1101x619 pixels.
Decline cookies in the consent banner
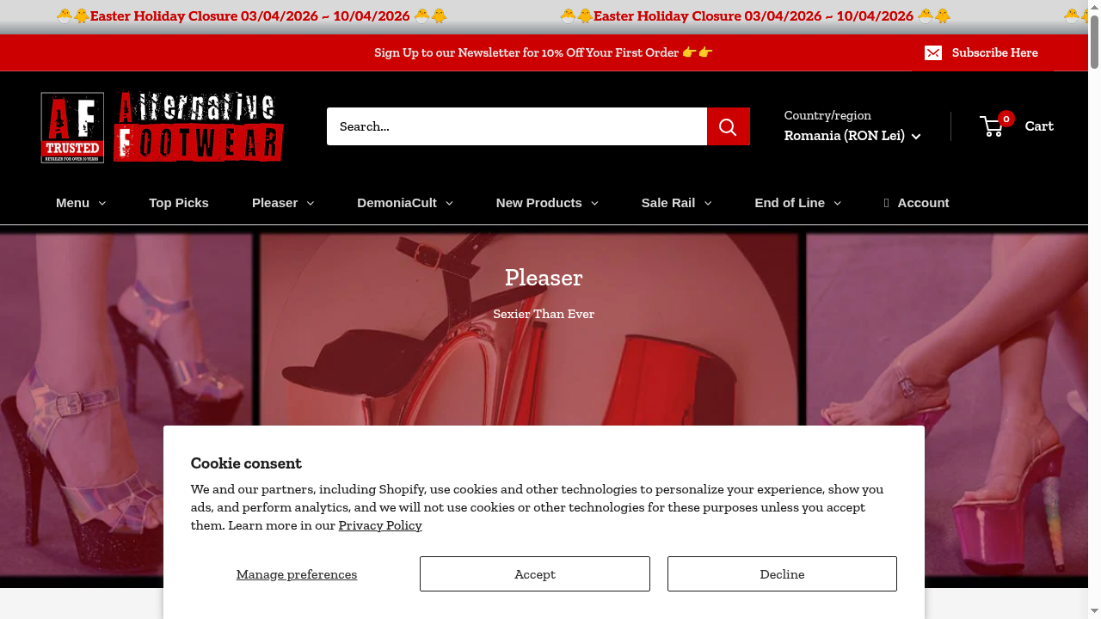(782, 573)
